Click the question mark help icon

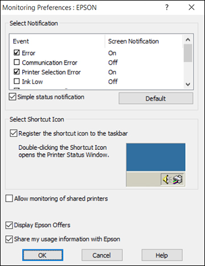[167, 7]
